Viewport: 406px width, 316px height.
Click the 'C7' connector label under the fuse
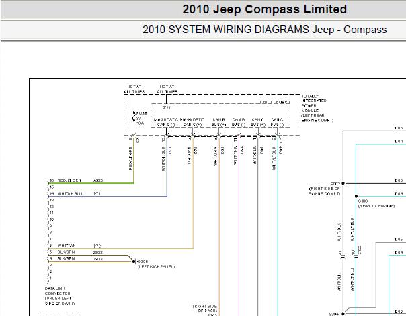pyautogui.click(x=138, y=140)
